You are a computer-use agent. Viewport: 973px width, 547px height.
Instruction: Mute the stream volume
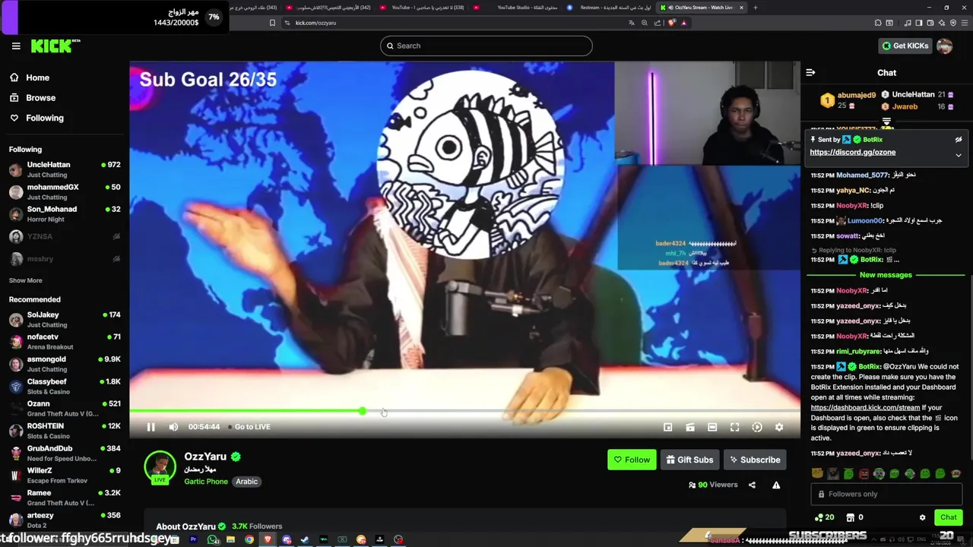(173, 427)
